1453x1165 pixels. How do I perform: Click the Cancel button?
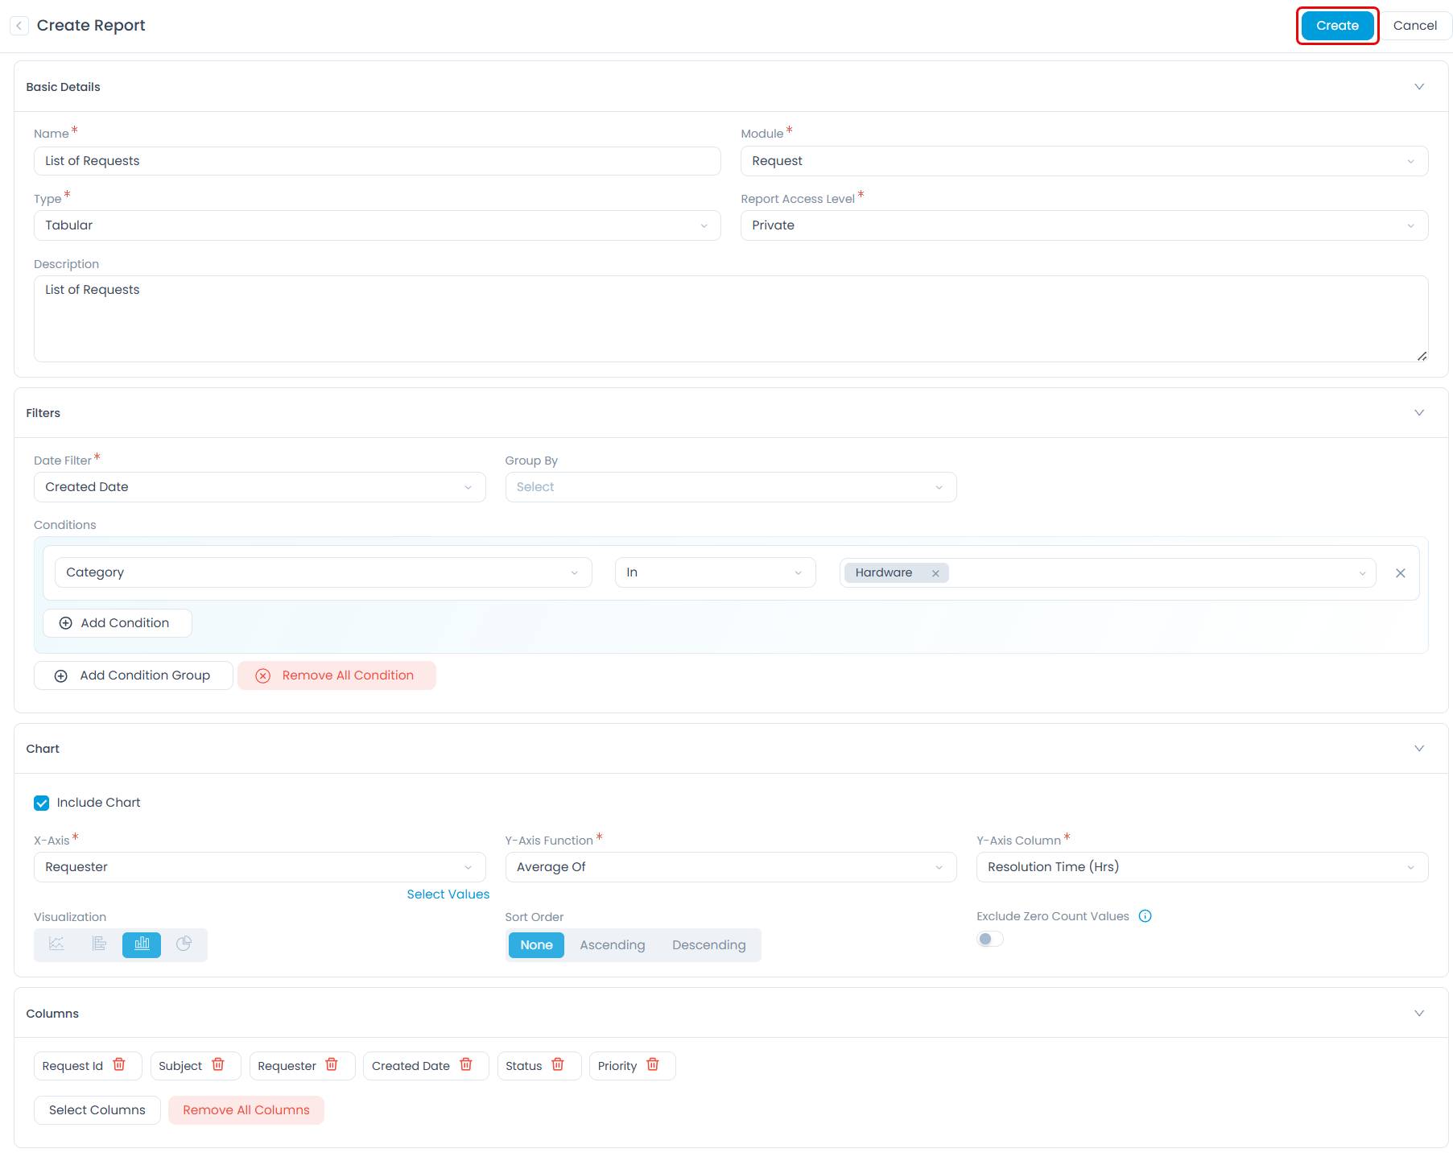1415,26
